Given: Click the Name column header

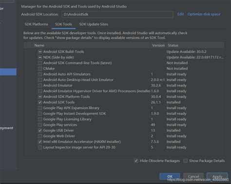Looking at the screenshot, I should 39,45.
